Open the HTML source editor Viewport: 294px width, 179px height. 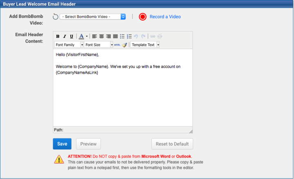click(117, 45)
